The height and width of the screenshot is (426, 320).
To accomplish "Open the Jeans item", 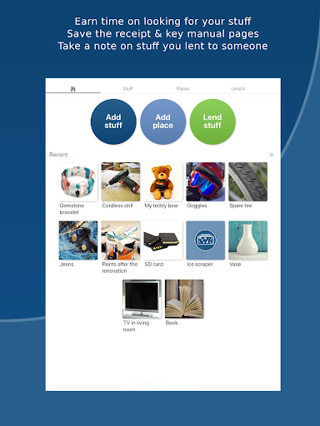I will point(78,240).
